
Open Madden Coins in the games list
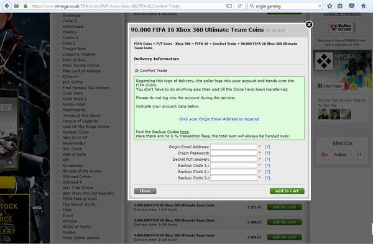(75, 132)
